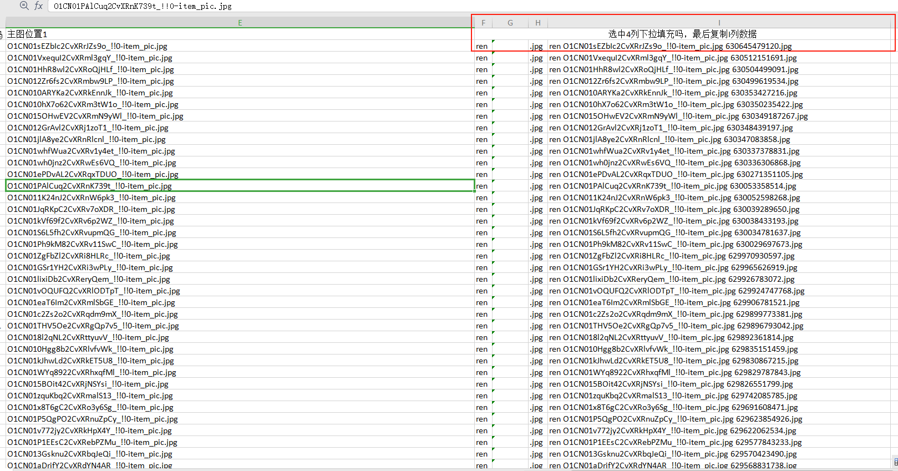Select cell 'O1CN015OHwEV2CvXRmN9yWl_!!0-item_pic.jpg' in column E
Viewport: 898px width, 471px height.
click(240, 116)
